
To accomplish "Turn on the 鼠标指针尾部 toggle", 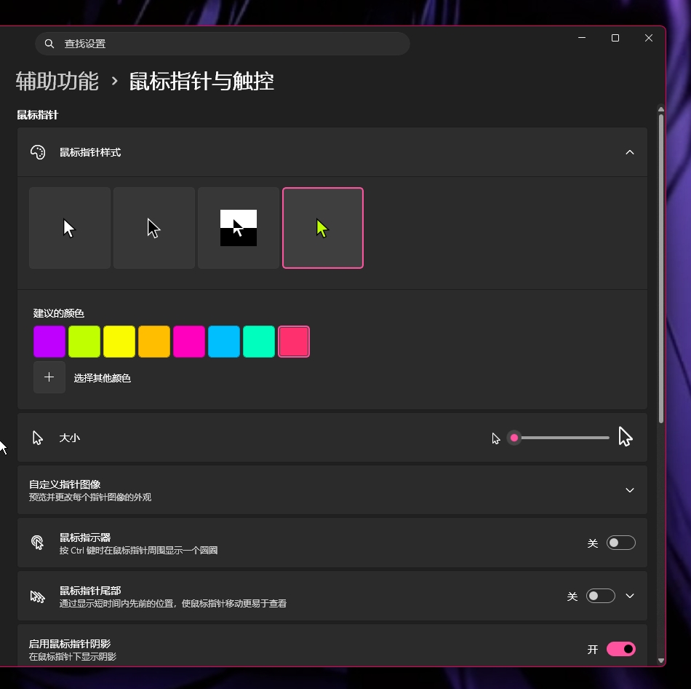I will point(601,596).
